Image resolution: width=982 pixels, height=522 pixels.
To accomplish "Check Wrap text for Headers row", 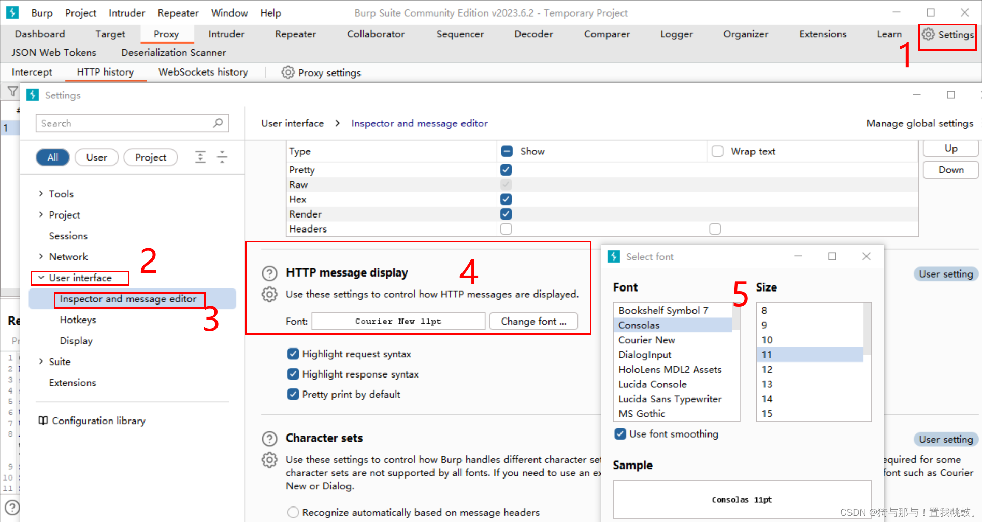I will pos(715,229).
